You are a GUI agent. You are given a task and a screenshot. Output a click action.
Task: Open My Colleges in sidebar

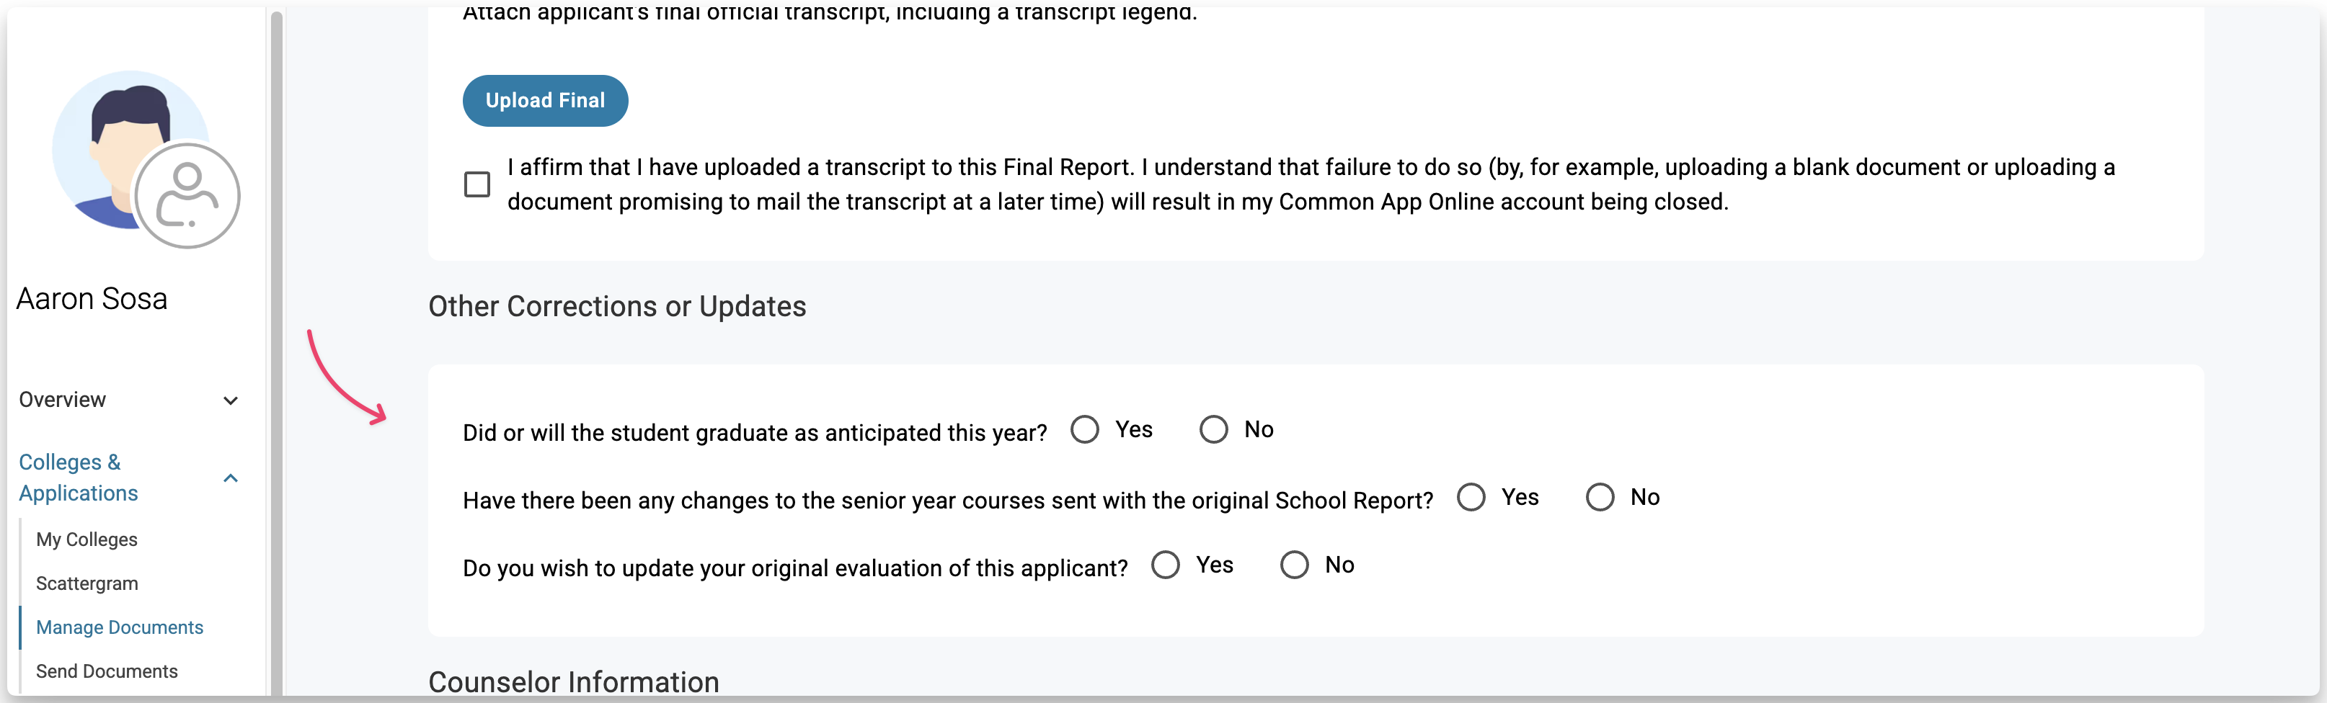click(87, 539)
